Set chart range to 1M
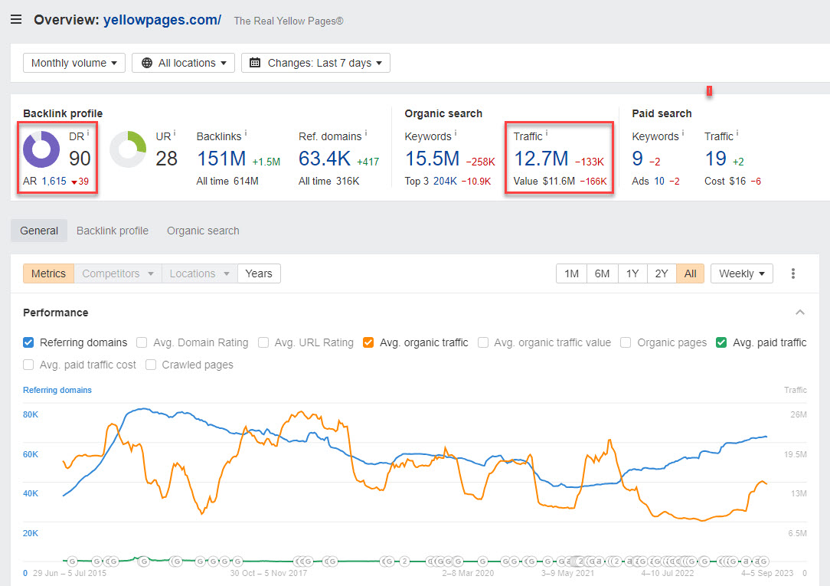The image size is (830, 586). coord(571,273)
